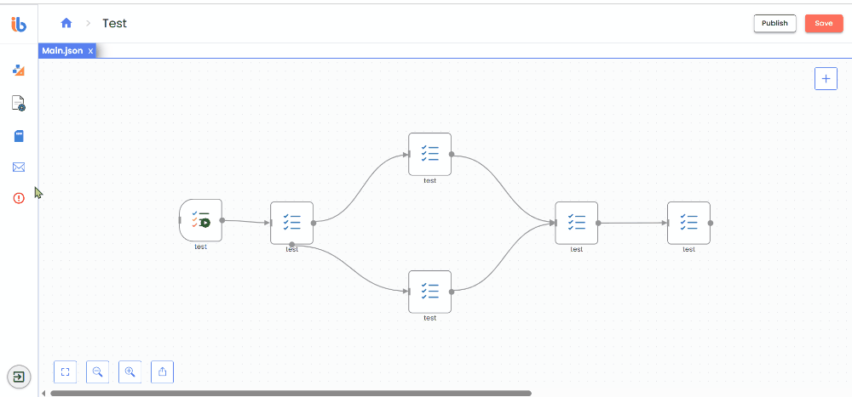852x397 pixels.
Task: Zoom out the canvas with magnifier minus
Action: point(97,371)
